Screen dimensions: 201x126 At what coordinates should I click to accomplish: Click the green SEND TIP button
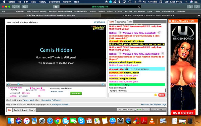coord(76,93)
